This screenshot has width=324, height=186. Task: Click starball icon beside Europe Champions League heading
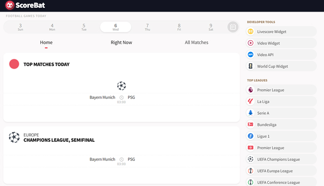pos(14,137)
